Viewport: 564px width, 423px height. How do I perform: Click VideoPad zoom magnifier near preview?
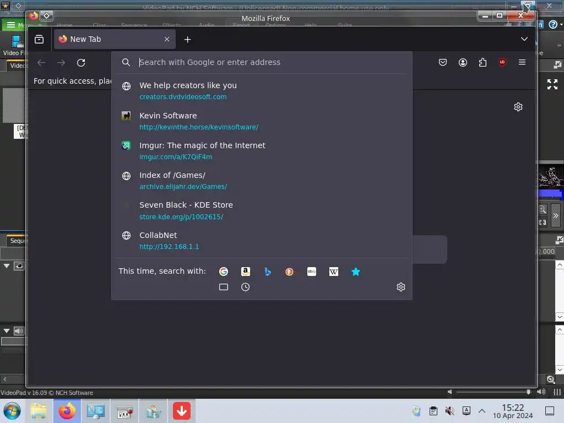[543, 209]
